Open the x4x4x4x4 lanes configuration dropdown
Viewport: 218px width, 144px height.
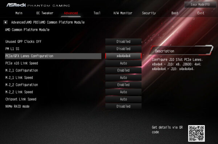(123, 56)
